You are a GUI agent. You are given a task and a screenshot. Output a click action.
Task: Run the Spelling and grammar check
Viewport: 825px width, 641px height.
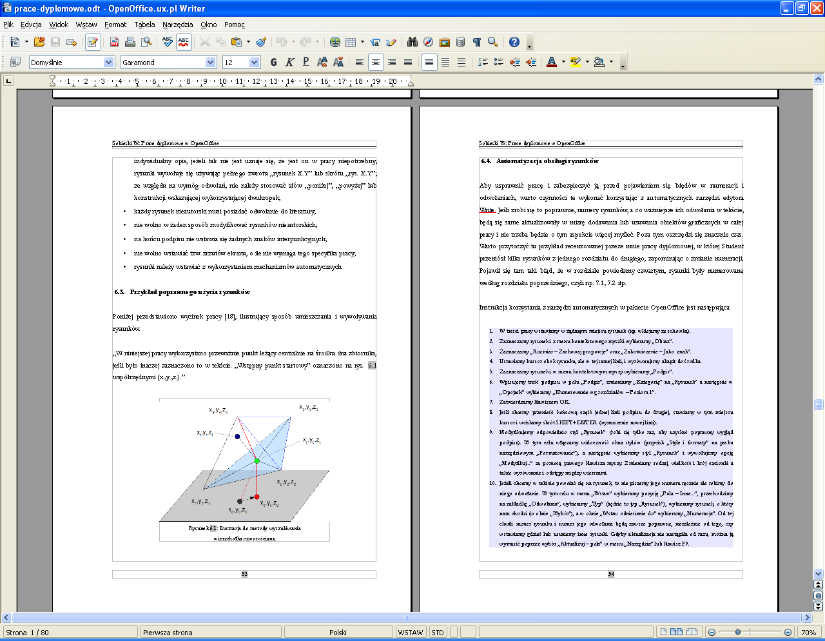pos(168,42)
